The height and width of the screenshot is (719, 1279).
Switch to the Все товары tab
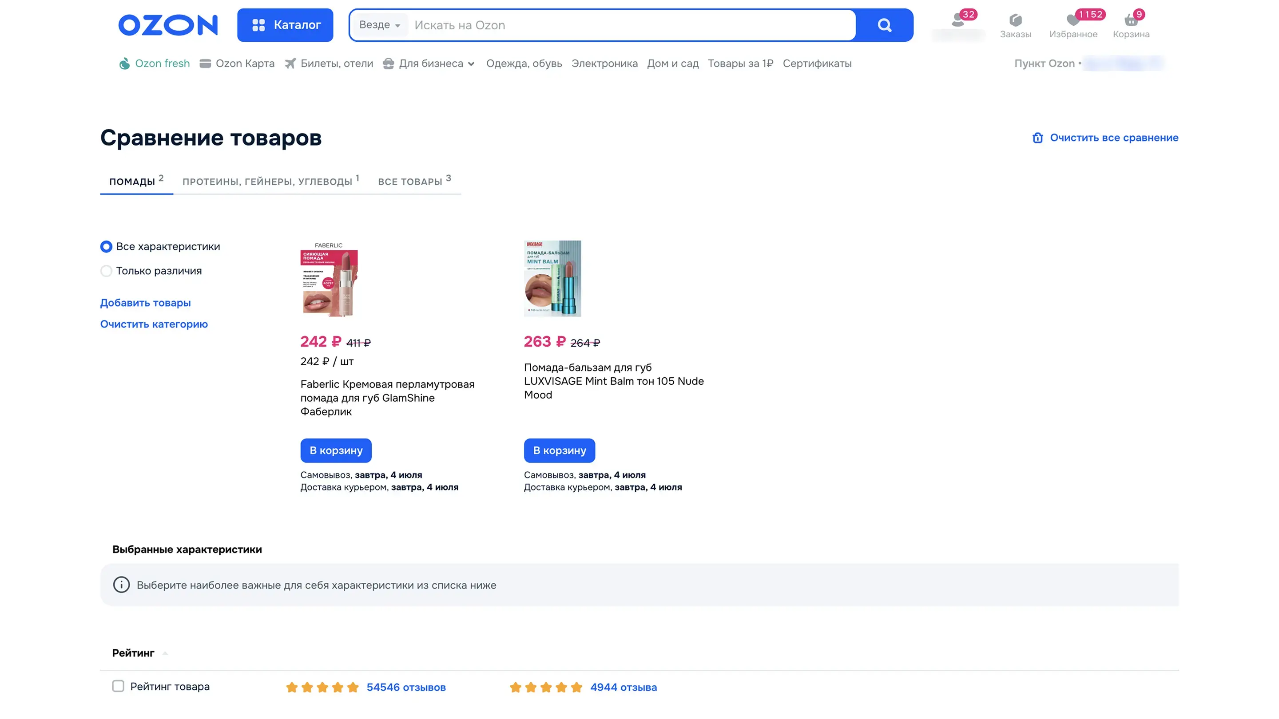tap(414, 182)
